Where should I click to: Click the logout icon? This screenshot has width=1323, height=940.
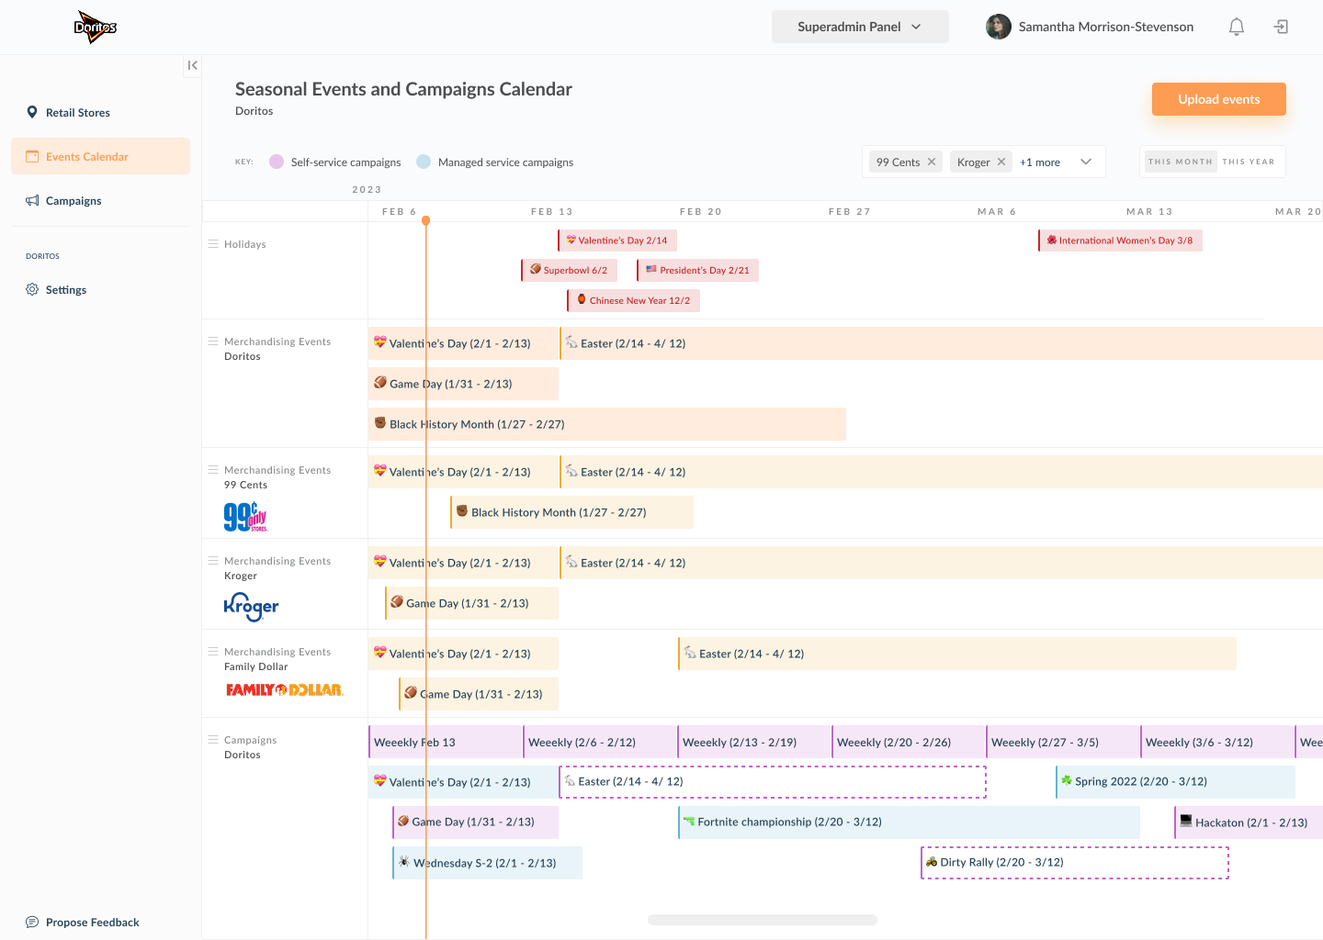click(1281, 27)
